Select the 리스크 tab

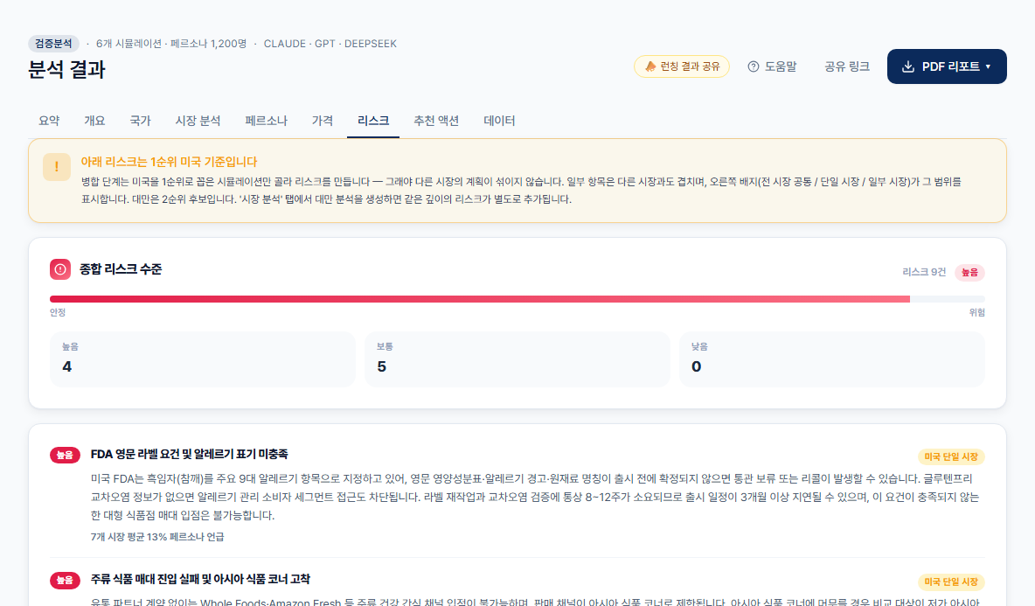click(373, 121)
